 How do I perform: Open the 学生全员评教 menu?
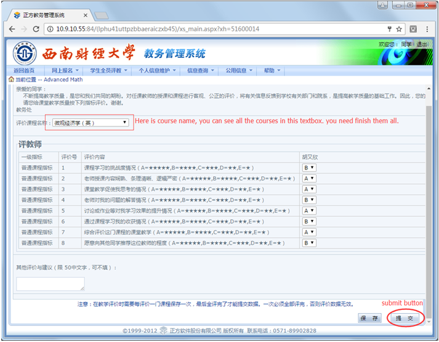tap(108, 71)
